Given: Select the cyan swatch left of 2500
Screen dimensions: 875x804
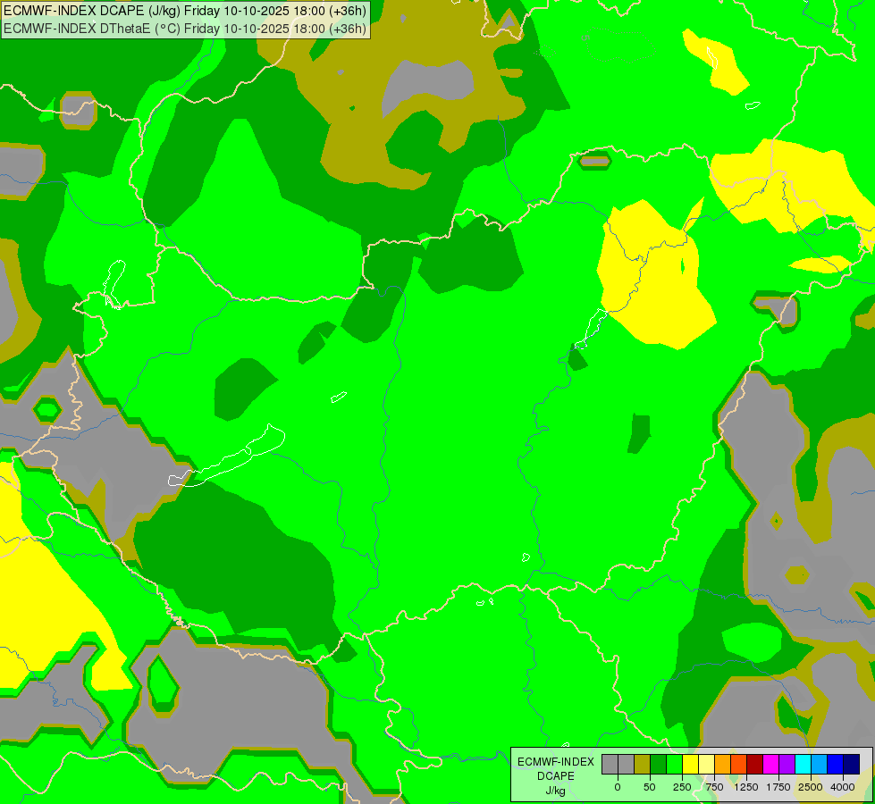Looking at the screenshot, I should [x=803, y=764].
